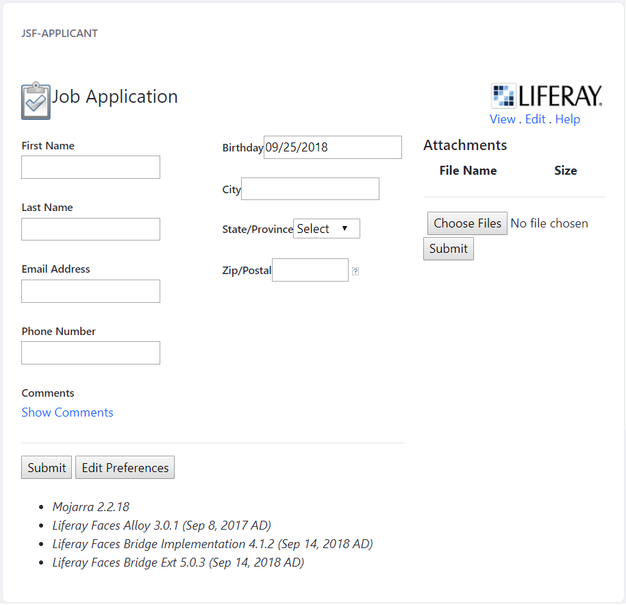Focus the First Name input field

[90, 167]
